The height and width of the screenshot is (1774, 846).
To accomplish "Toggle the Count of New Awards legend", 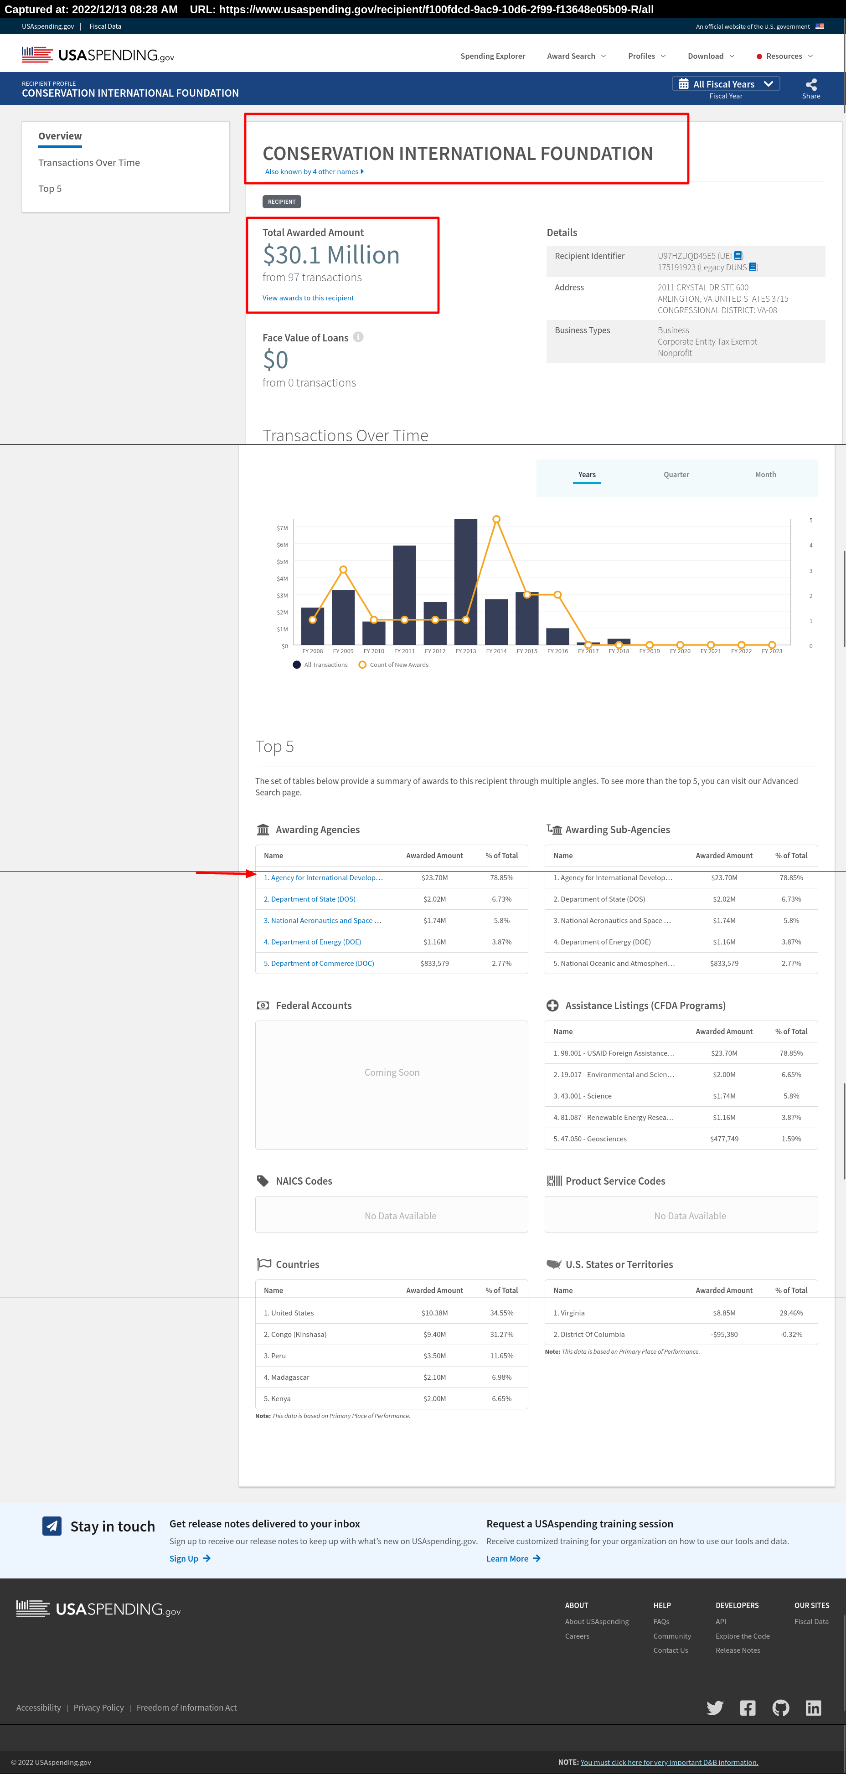I will (393, 665).
